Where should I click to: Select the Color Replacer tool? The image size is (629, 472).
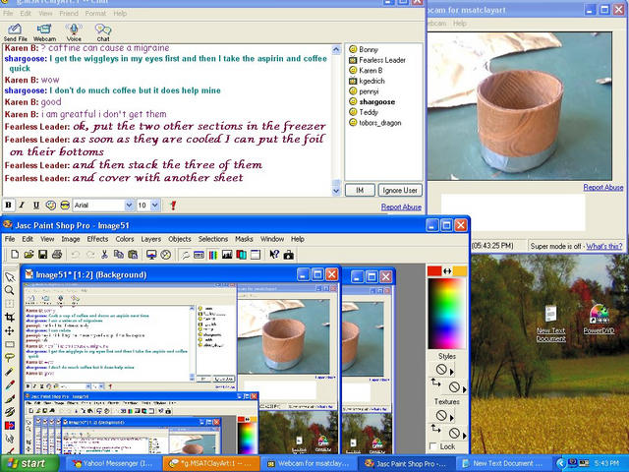pyautogui.click(x=9, y=426)
